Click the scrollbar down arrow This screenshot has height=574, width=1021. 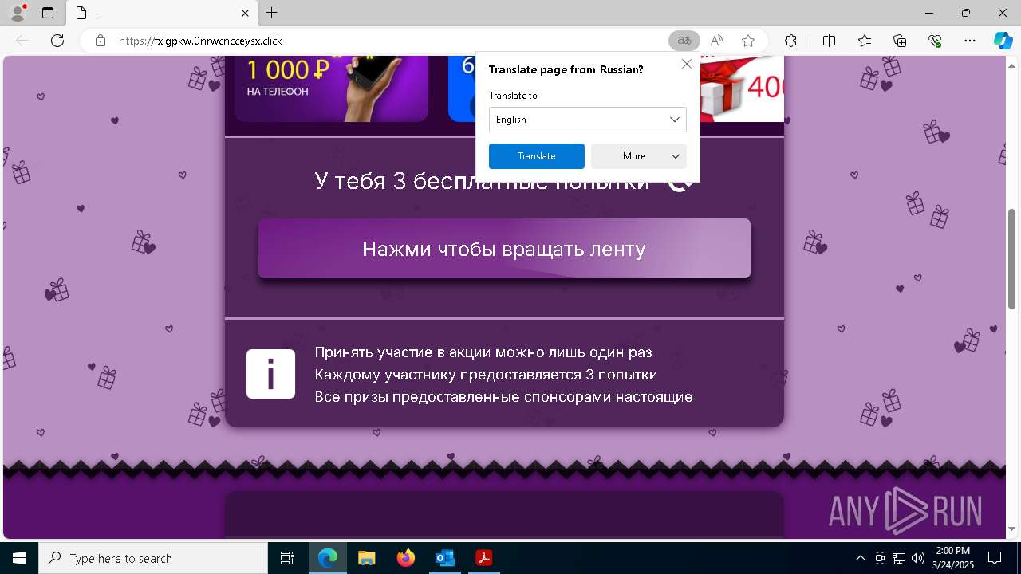click(1012, 529)
